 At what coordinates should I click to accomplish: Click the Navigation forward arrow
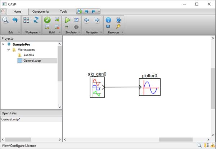tap(96, 20)
